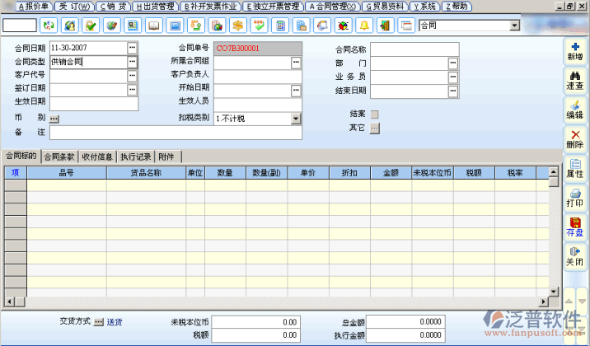590x346 pixels.
Task: Toggle the 结案 checkbox
Action: pyautogui.click(x=374, y=115)
